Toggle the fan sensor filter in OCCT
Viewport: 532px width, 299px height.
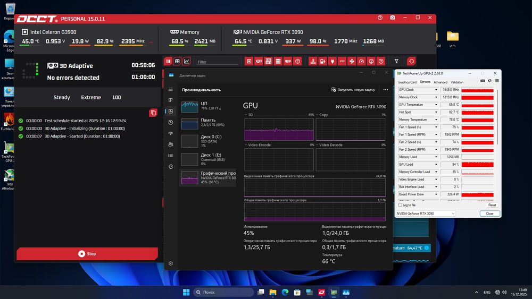click(352, 61)
